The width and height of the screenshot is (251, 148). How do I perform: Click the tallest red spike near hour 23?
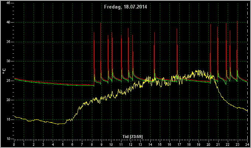tap(237, 48)
